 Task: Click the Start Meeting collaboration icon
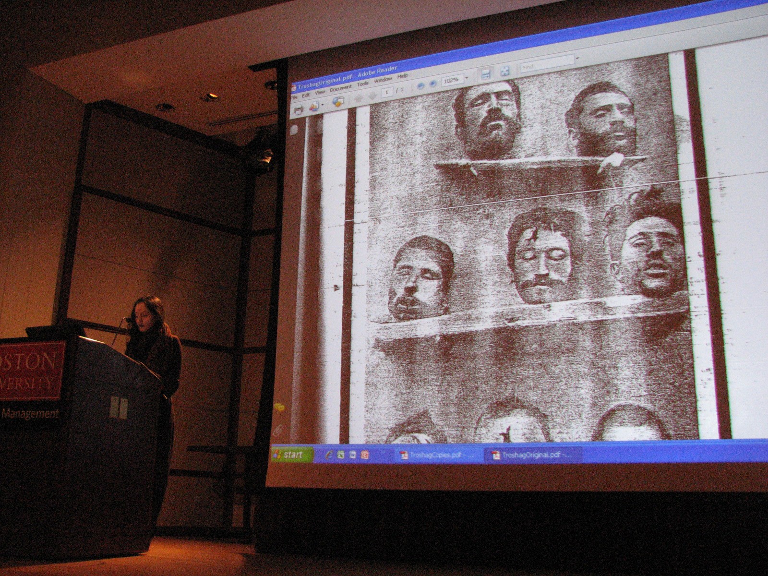[338, 101]
